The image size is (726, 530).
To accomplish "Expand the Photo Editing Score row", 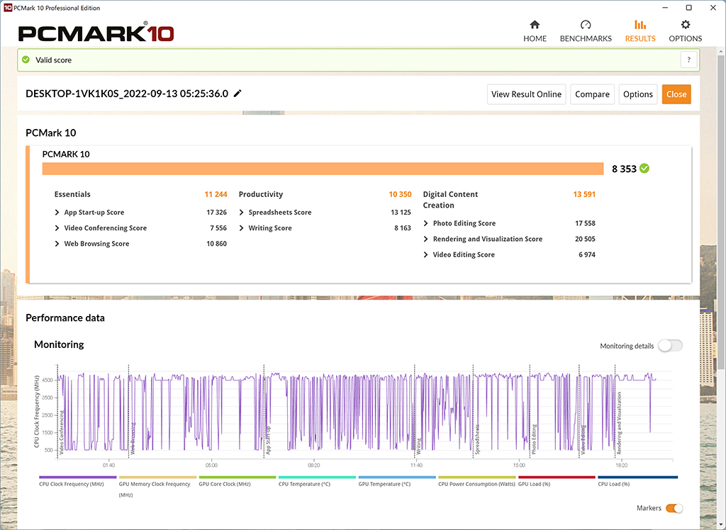I will tap(426, 223).
